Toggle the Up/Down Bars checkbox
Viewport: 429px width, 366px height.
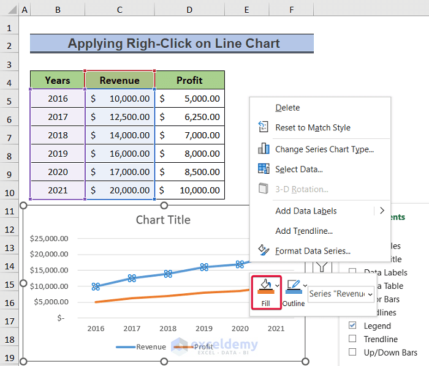(x=352, y=352)
